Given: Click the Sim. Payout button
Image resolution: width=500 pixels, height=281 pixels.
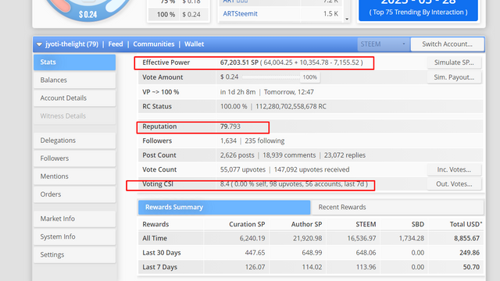Looking at the screenshot, I should (454, 77).
